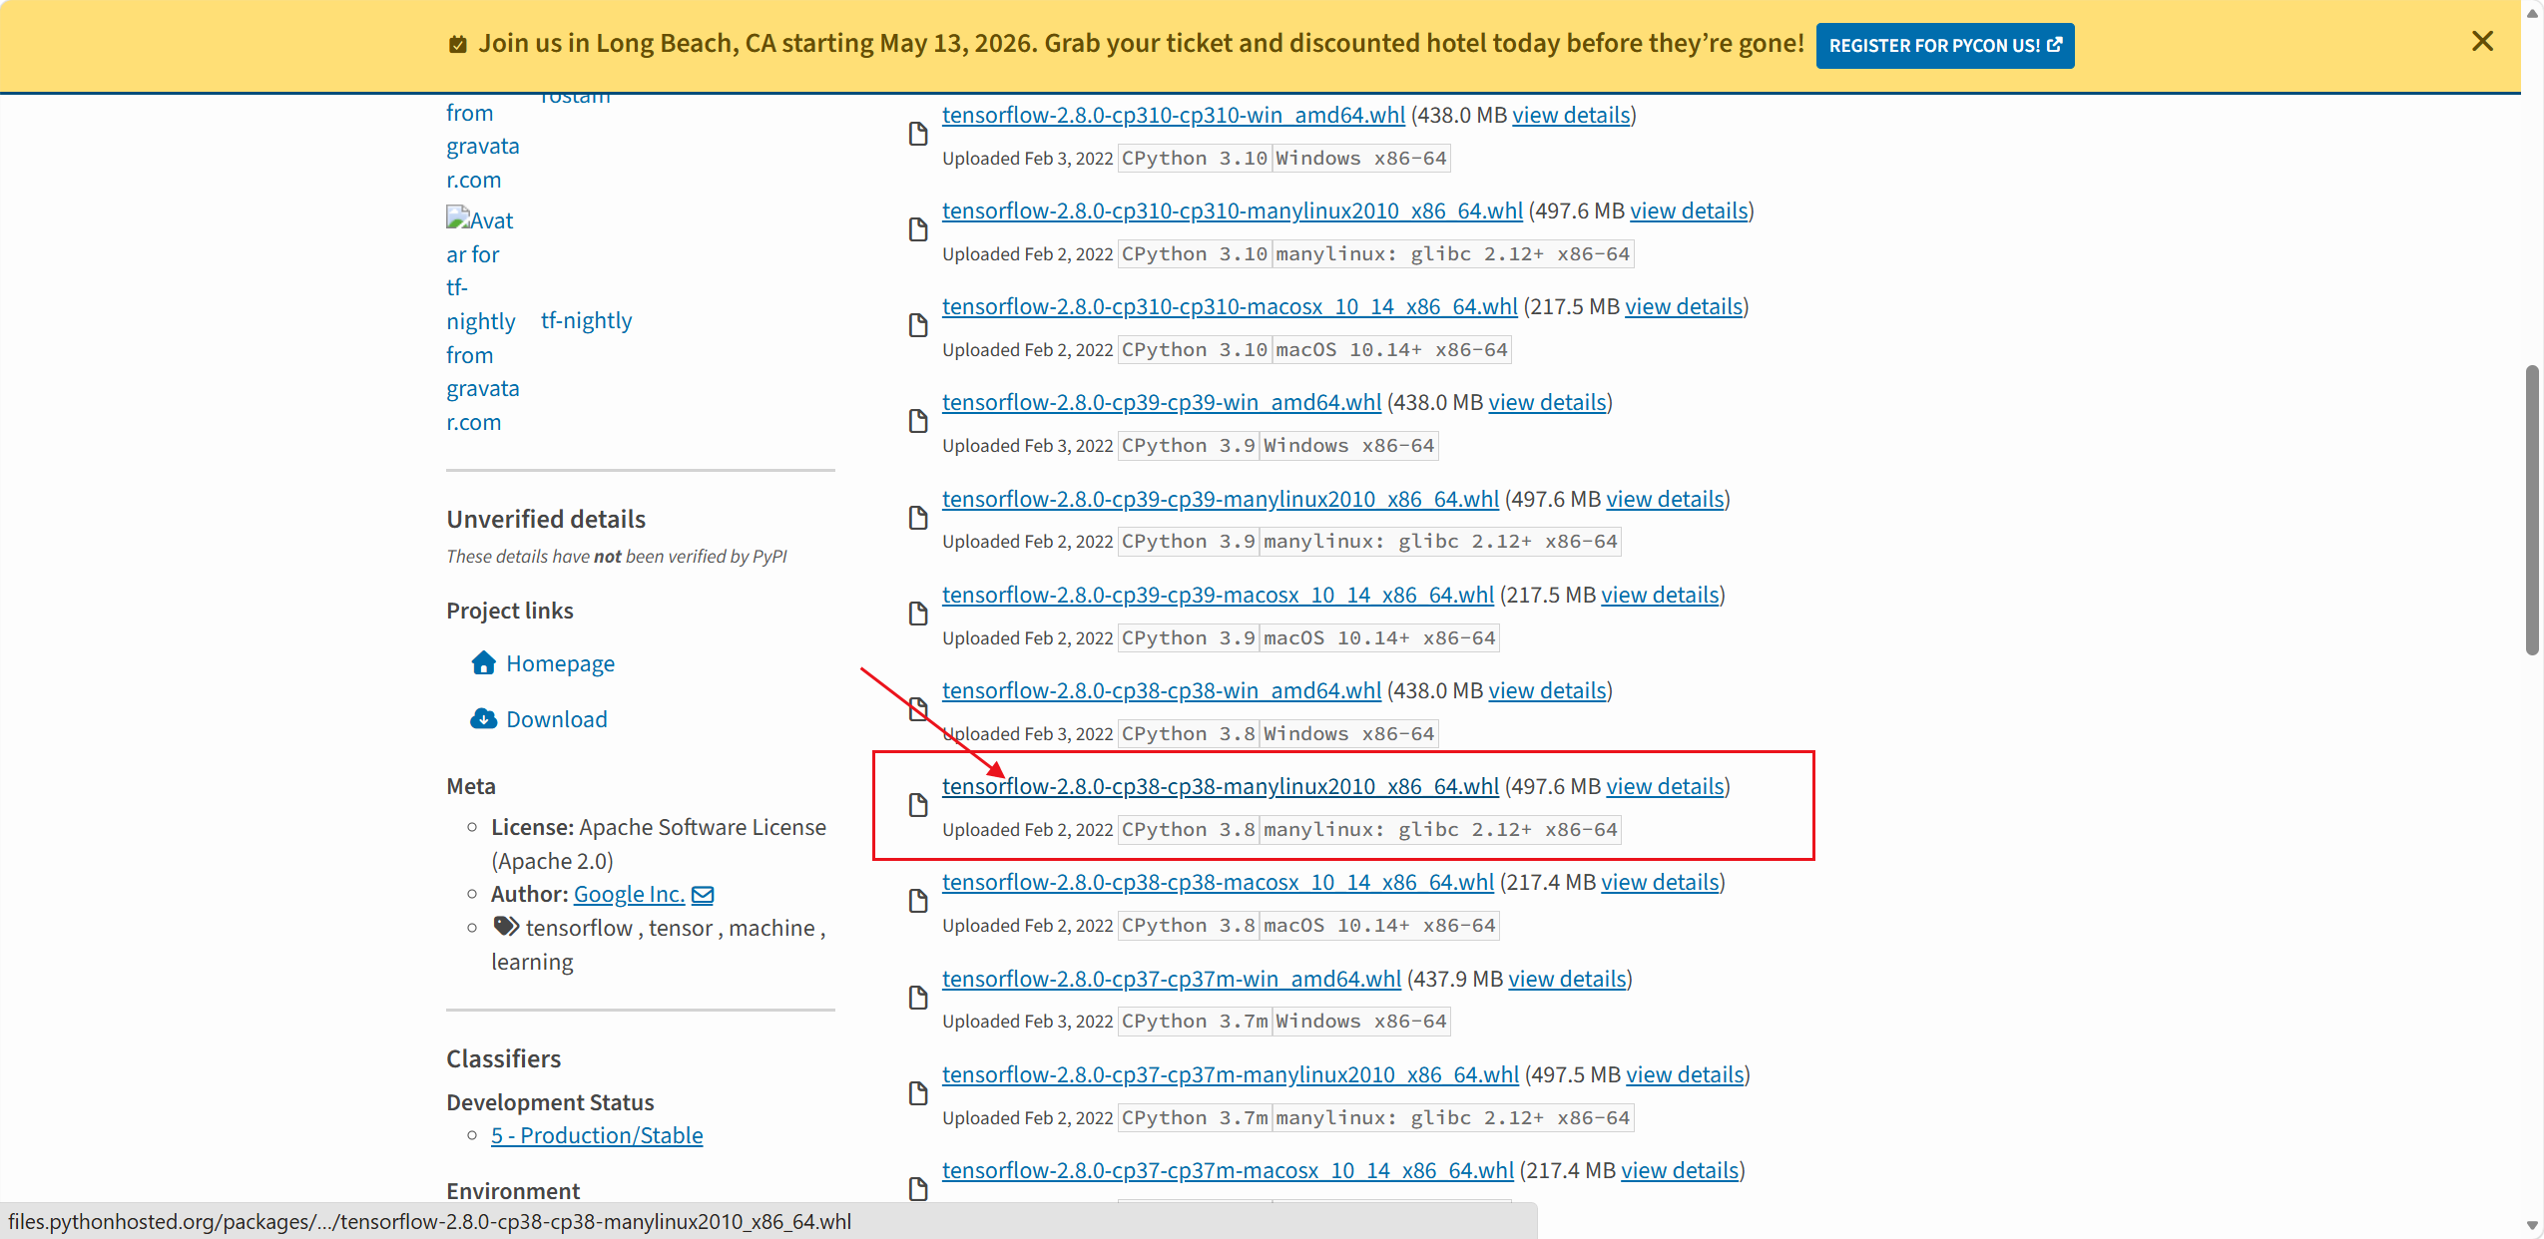Image resolution: width=2544 pixels, height=1239 pixels.
Task: View details of cp39 win_amd64 wheel
Action: (1547, 402)
